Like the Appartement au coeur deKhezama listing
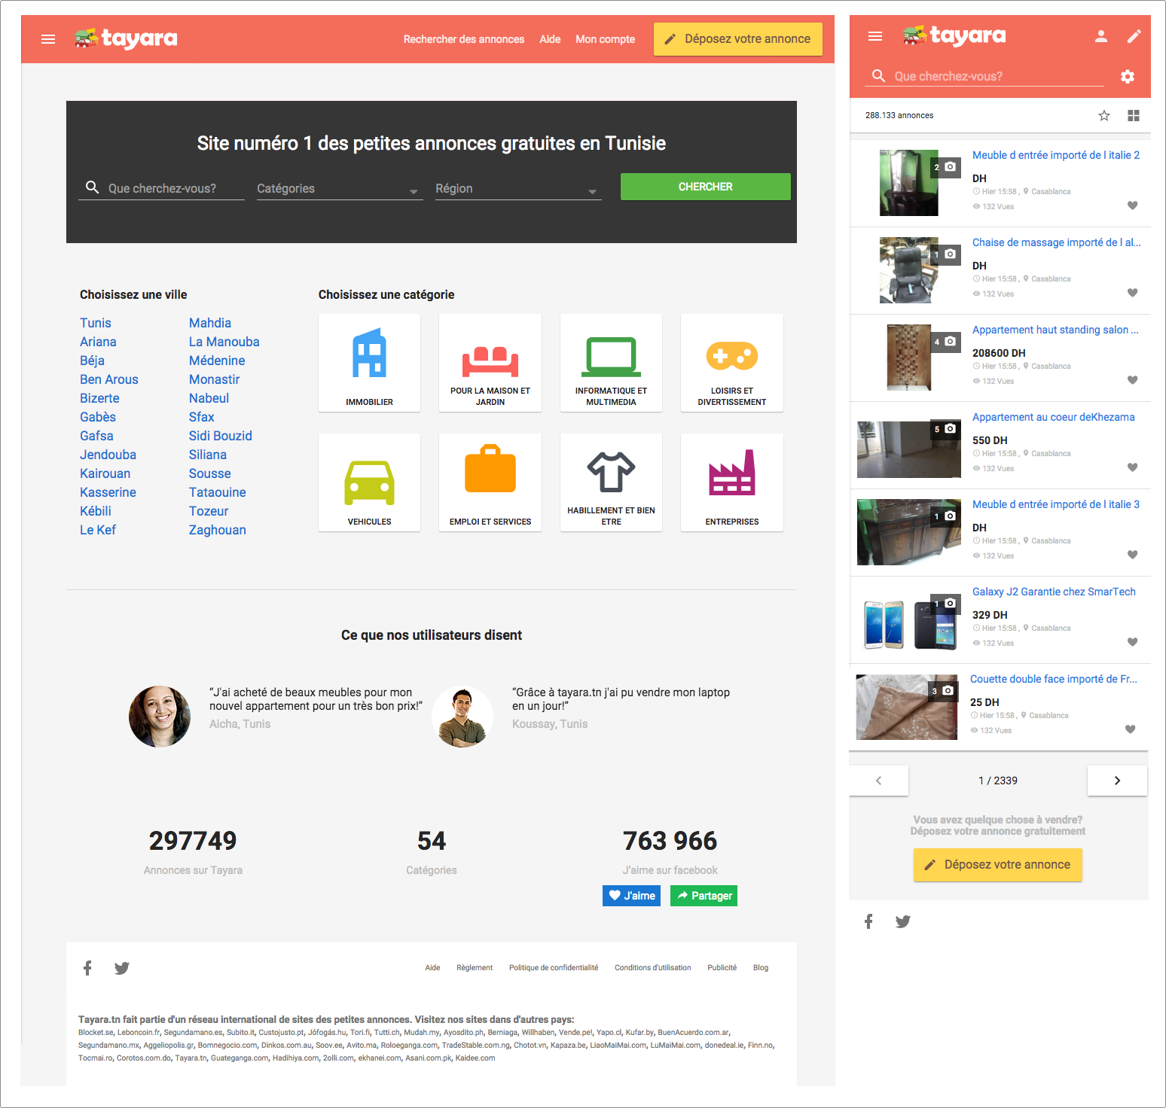 tap(1132, 467)
